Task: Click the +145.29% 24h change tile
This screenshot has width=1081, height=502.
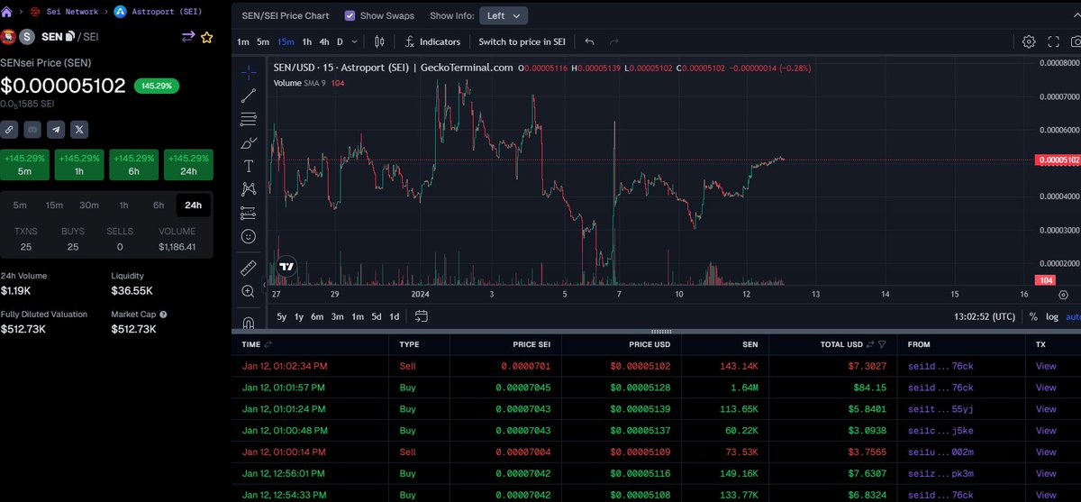Action: point(188,163)
